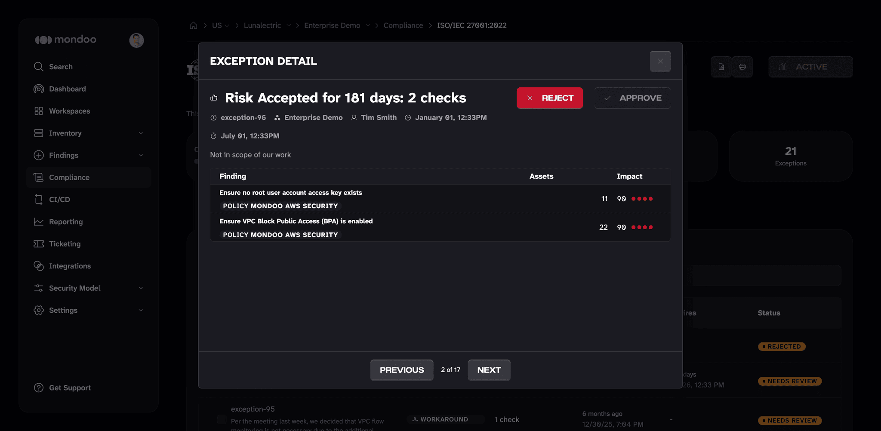The height and width of the screenshot is (431, 881).
Task: Click the ISO/IEC 27001:2022 breadcrumb
Action: click(x=472, y=25)
